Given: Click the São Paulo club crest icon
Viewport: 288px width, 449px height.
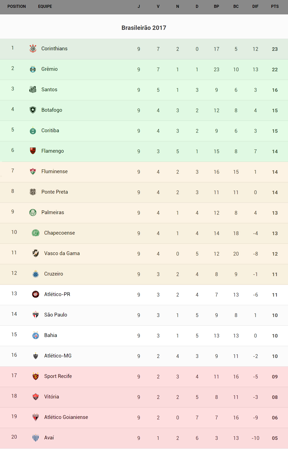Looking at the screenshot, I should pos(36,315).
